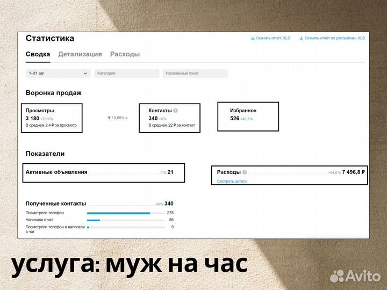The height and width of the screenshot is (290, 387).
Task: Open the 10,69% conversion chevron
Action: 126,118
